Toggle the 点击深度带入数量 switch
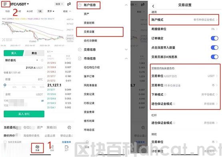 click(214, 48)
